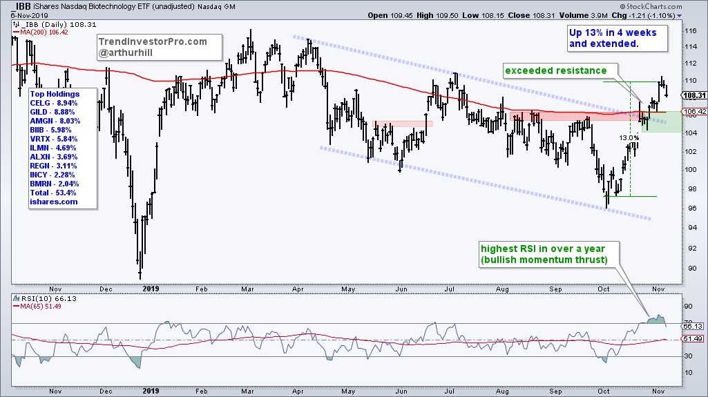Click the 98 price axis label
The width and height of the screenshot is (708, 397).
point(691,189)
